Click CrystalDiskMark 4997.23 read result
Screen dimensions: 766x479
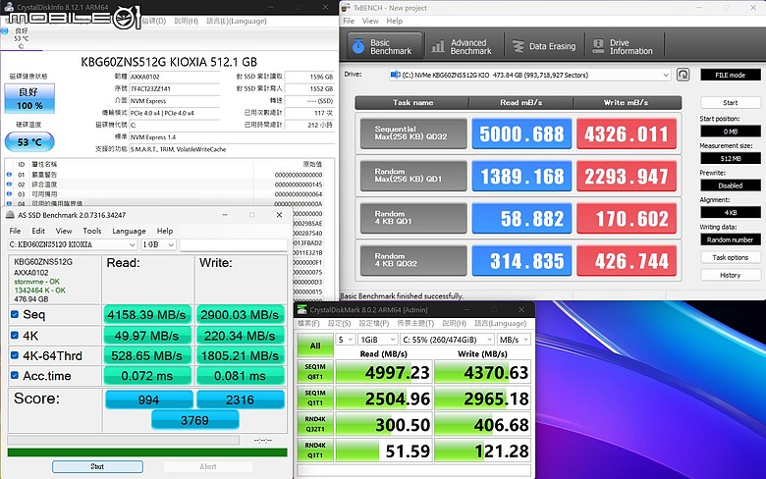[383, 372]
